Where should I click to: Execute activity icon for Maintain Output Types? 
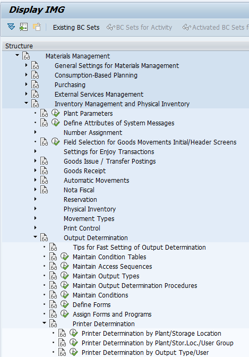click(65, 276)
